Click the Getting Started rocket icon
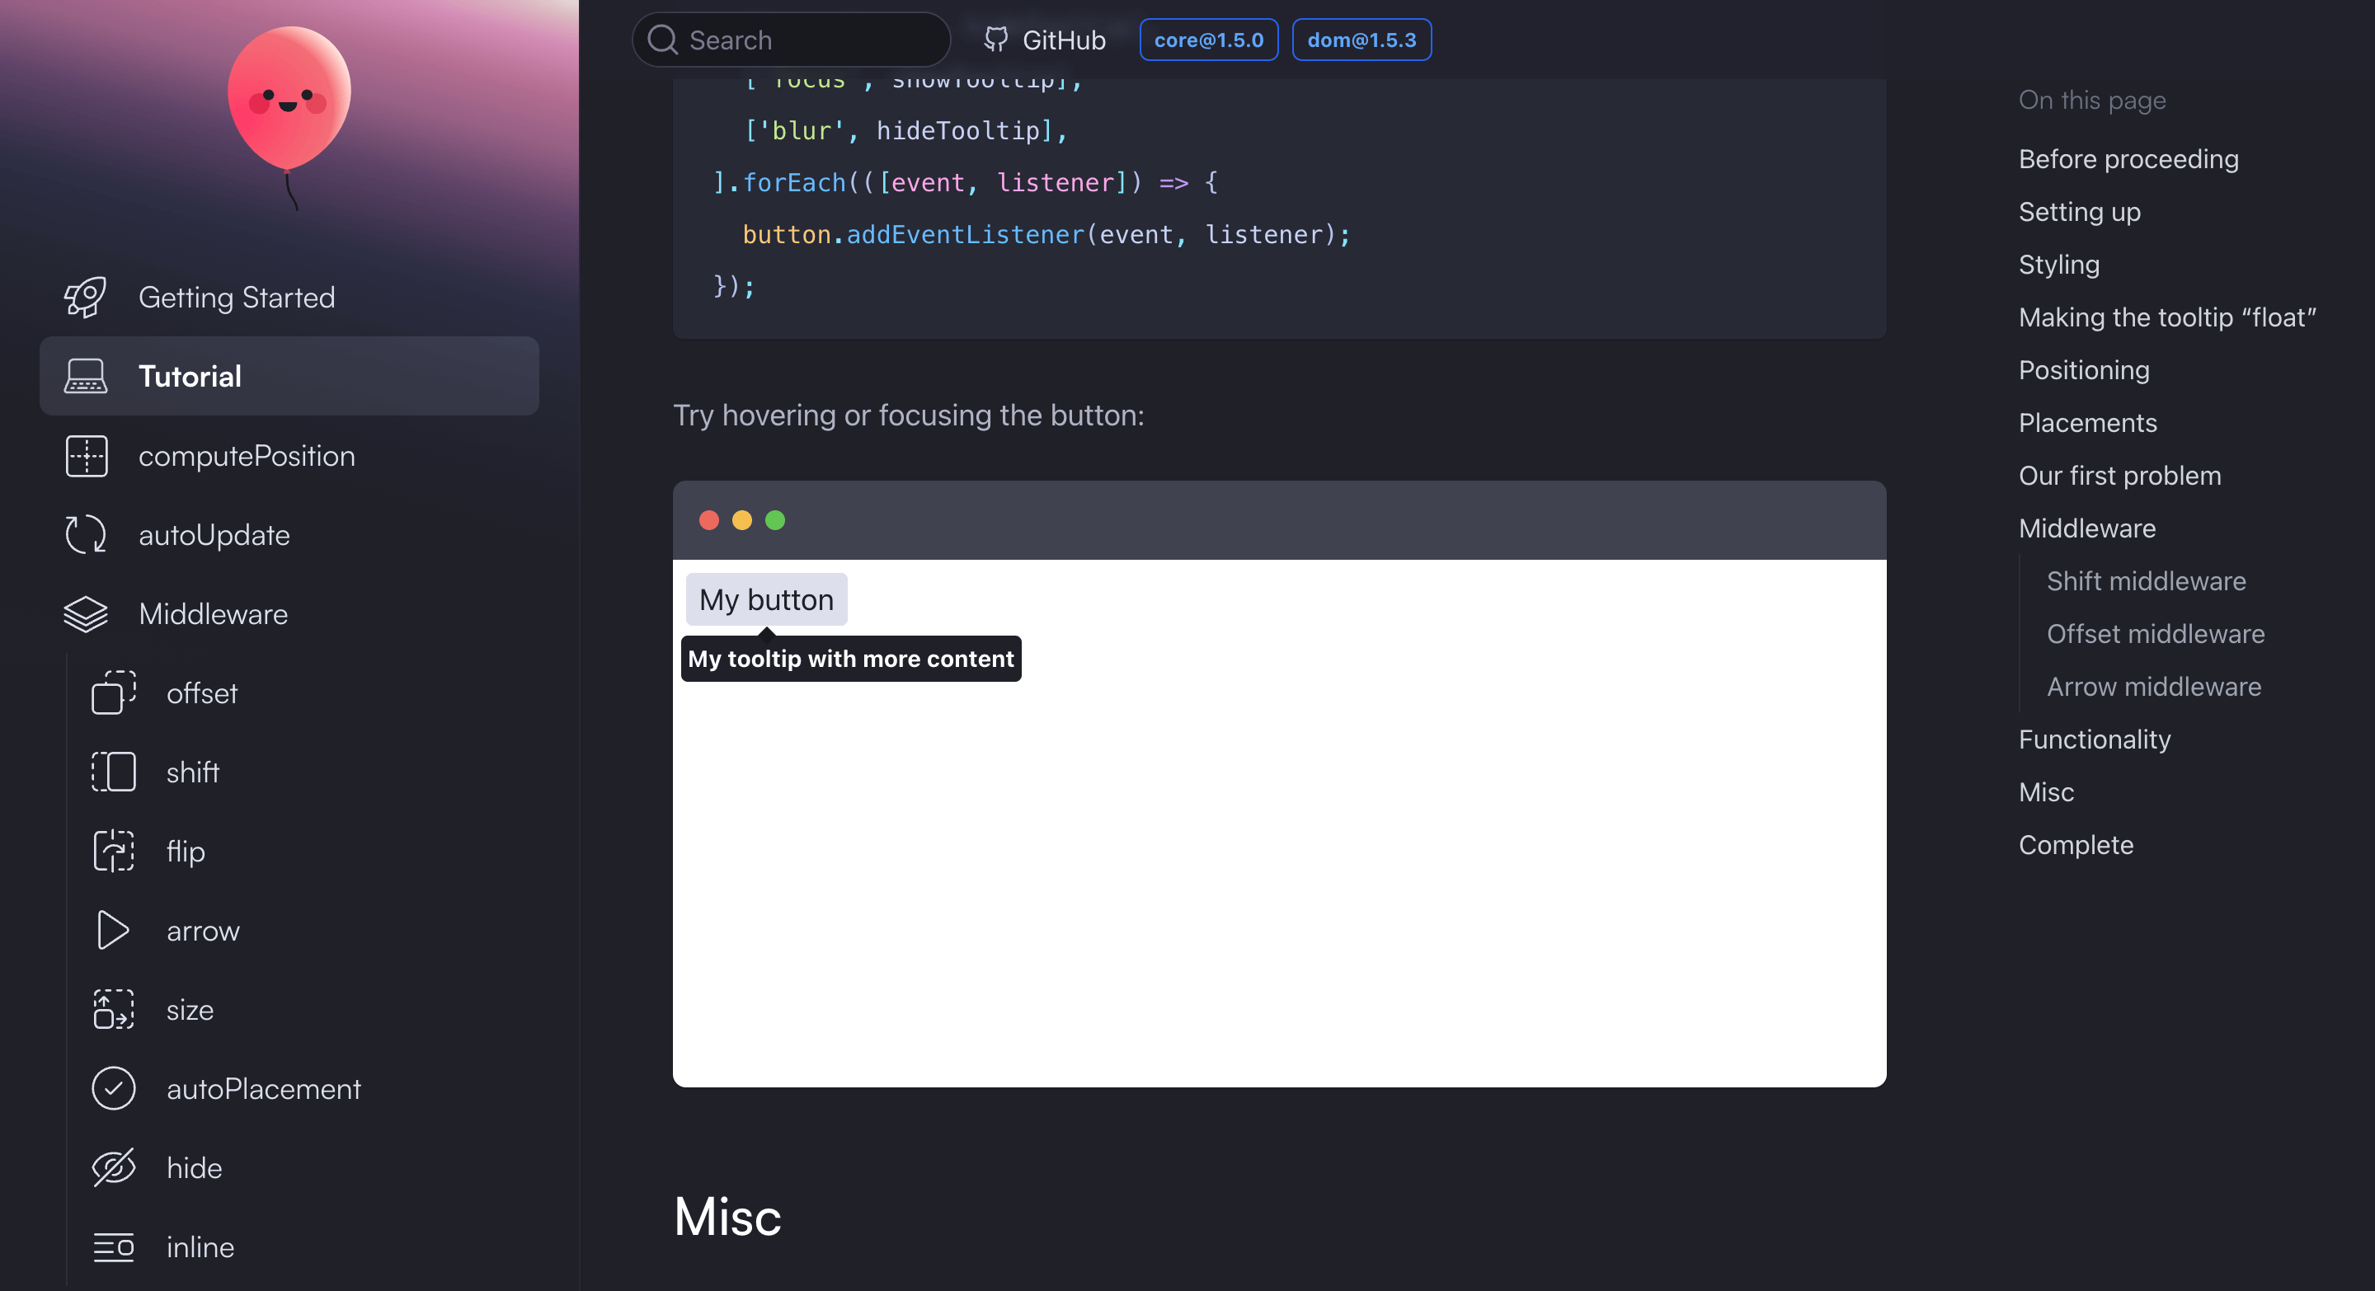Screen dimensions: 2375x1291 tap(86, 297)
